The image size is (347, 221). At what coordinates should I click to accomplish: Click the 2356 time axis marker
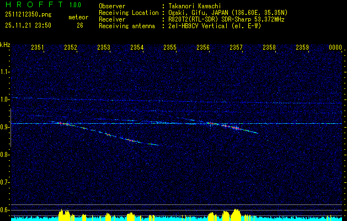coord(203,48)
